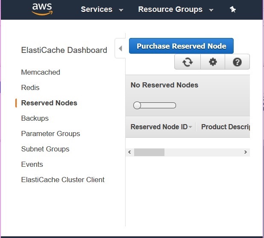264x238 pixels.
Task: Open the settings gear icon
Action: [x=212, y=62]
